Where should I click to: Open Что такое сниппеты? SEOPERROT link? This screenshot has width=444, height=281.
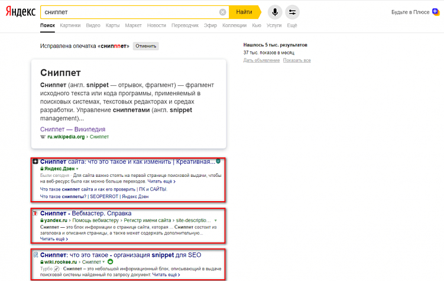[94, 196]
